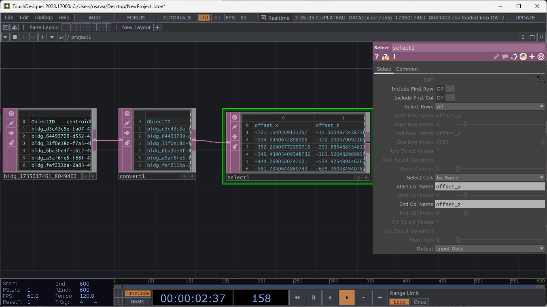Click the copy parameters clipboard icon
The width and height of the screenshot is (547, 307).
pos(514,57)
